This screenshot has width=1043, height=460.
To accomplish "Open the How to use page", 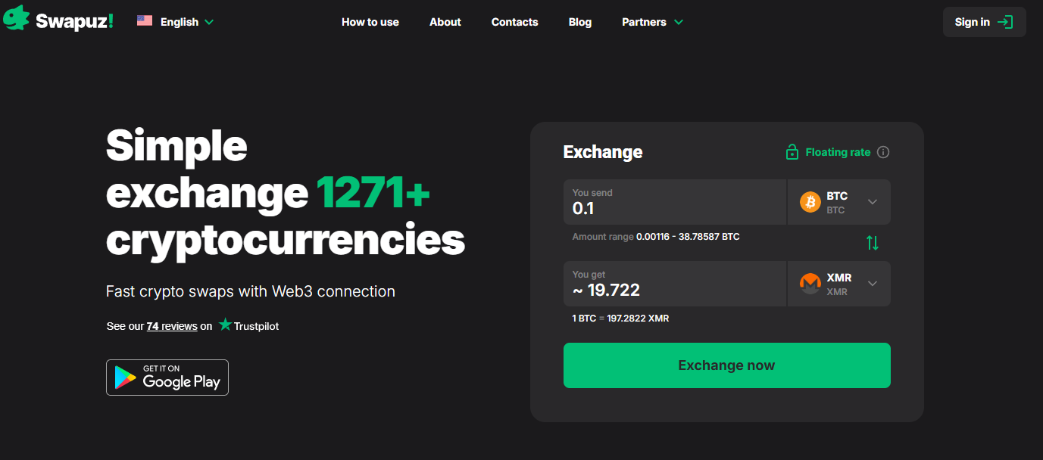I will click(x=370, y=22).
